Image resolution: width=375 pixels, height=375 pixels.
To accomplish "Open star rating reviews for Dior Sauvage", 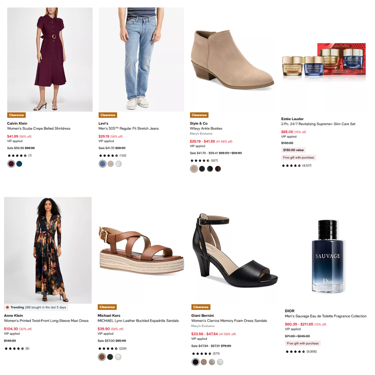I will click(295, 351).
